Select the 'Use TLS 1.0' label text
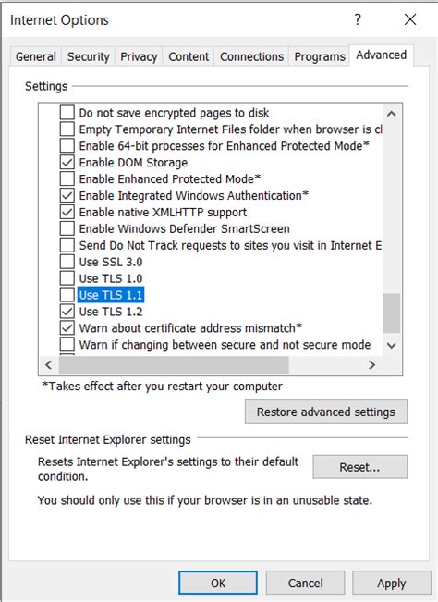This screenshot has height=602, width=438. coord(111,278)
